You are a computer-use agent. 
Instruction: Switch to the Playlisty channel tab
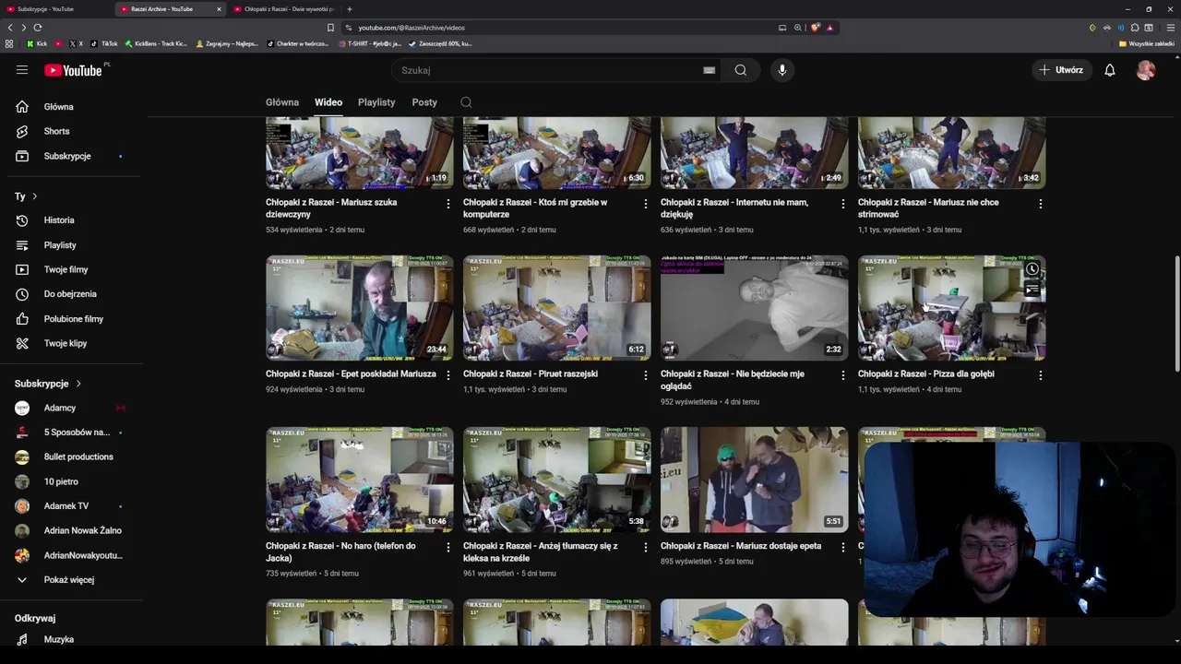(376, 102)
